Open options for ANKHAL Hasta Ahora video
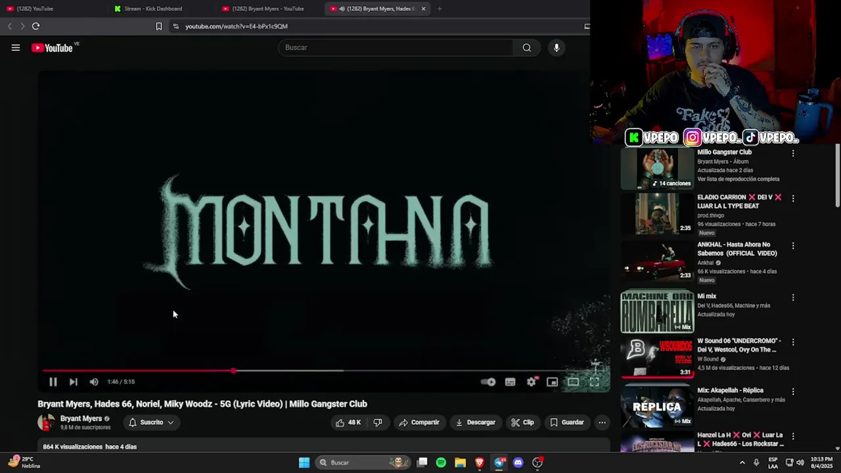Viewport: 841px width, 473px height. click(793, 246)
